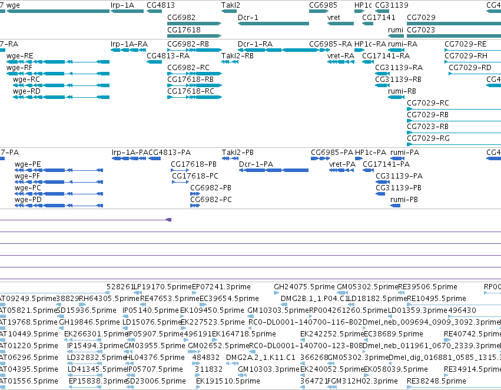Click the HP1c gene label
Image resolution: width=501 pixels, height=390 pixels.
pos(363,5)
